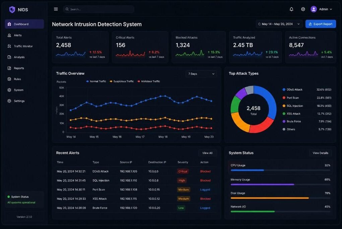Click the System sidebar icon

pos(9,90)
